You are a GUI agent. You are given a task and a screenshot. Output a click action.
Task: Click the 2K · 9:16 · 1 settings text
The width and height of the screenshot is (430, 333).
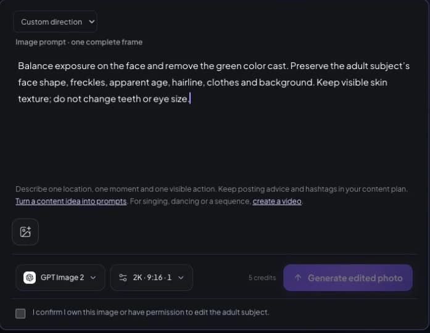152,277
